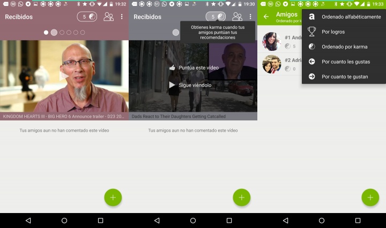
Task: Select fourth page dot in first screen
Action: point(69,33)
